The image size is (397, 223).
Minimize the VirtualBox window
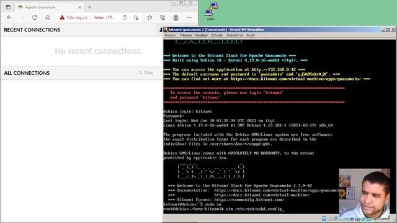click(x=383, y=30)
